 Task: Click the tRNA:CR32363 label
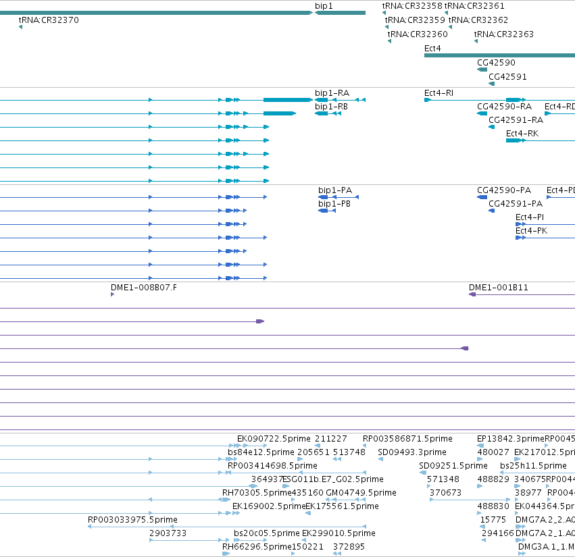tap(504, 34)
